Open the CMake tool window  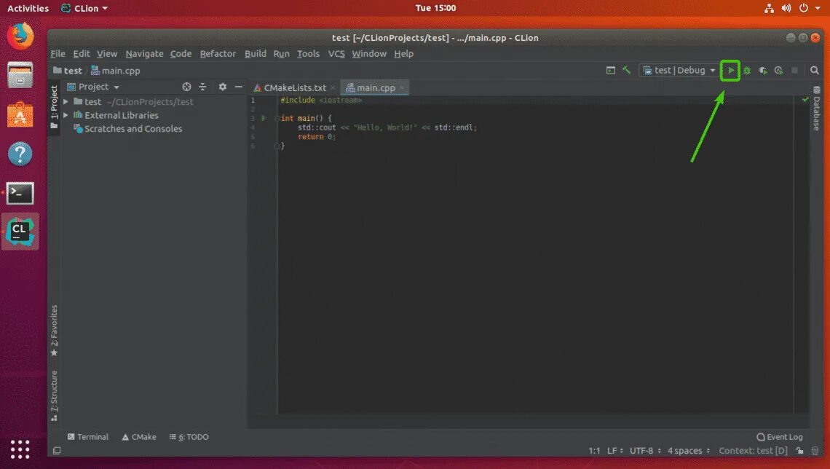pos(138,437)
